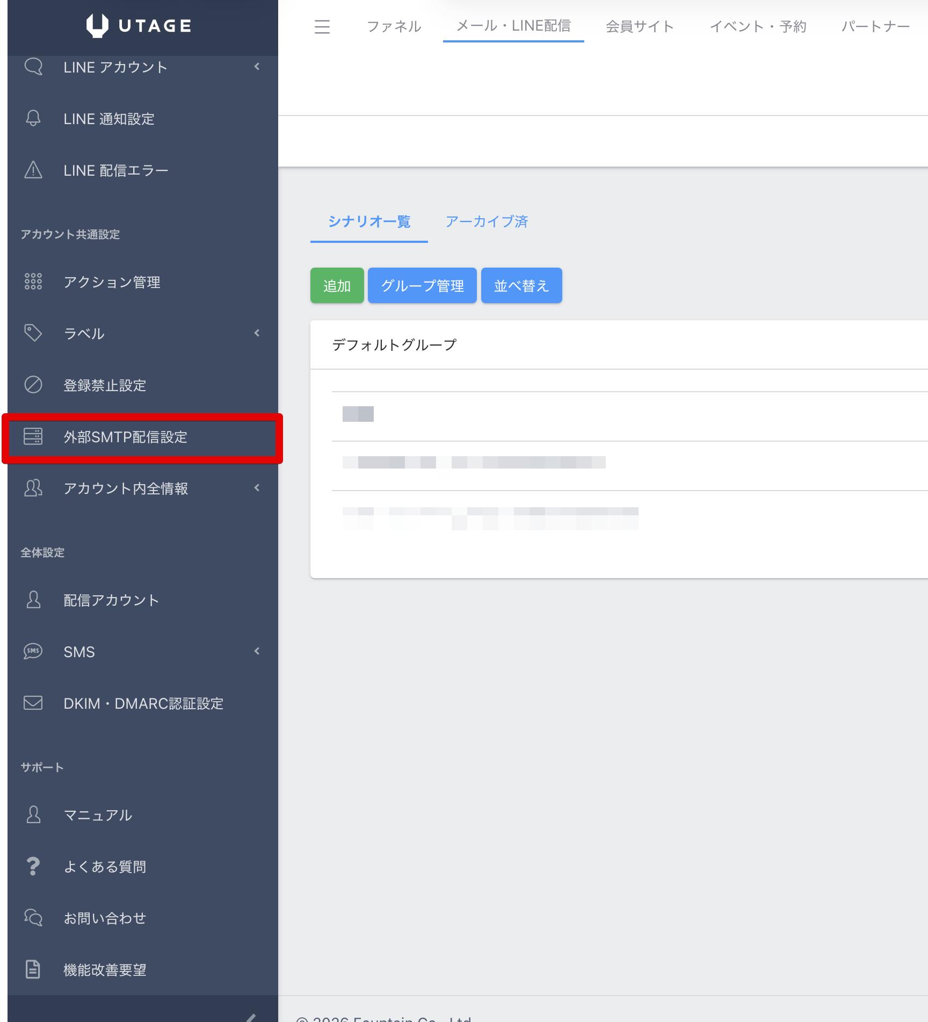
Task: Click the hamburger menu icon
Action: point(322,26)
